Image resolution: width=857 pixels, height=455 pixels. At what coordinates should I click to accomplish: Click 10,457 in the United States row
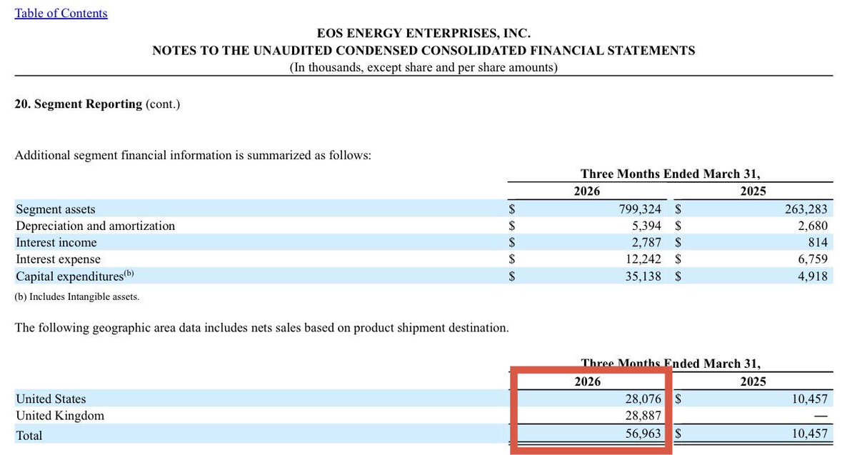(809, 399)
